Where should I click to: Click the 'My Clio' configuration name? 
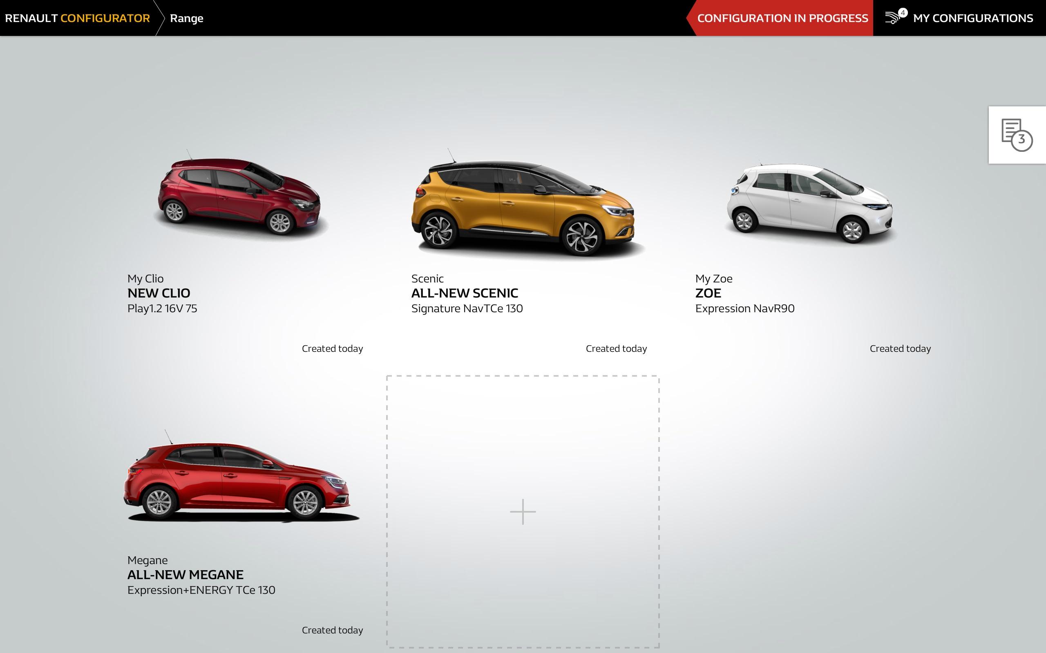(145, 279)
